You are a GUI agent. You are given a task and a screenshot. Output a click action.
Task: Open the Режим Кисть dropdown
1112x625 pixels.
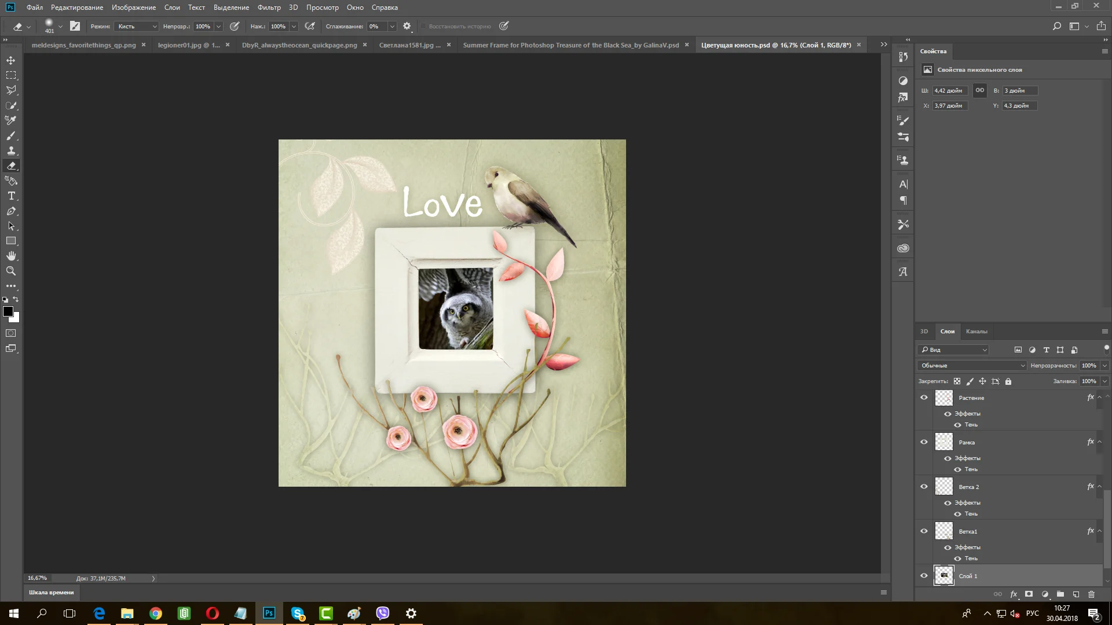point(137,26)
